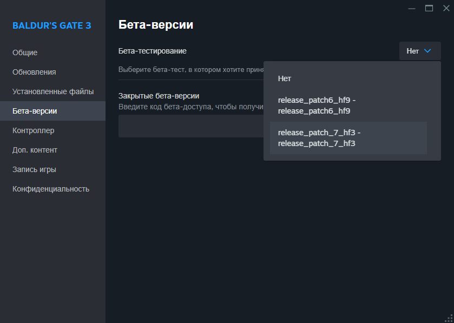The image size is (454, 323).
Task: Choose the Нет option in dropdown list
Action: pos(348,78)
